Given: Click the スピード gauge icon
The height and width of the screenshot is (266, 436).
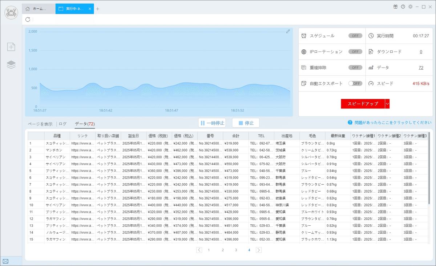Looking at the screenshot, I should 371,83.
